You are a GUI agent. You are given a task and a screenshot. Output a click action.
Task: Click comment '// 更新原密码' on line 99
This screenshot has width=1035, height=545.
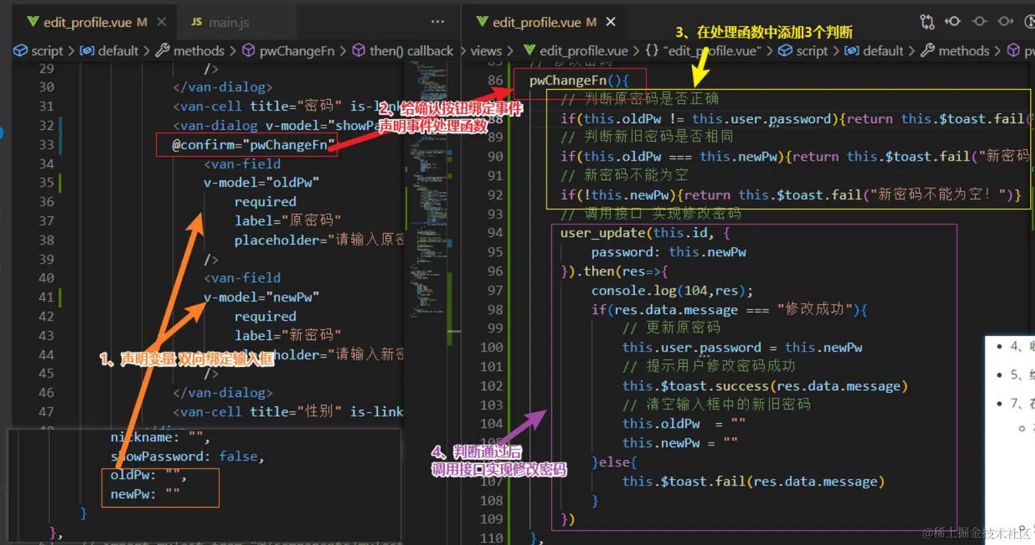[671, 327]
